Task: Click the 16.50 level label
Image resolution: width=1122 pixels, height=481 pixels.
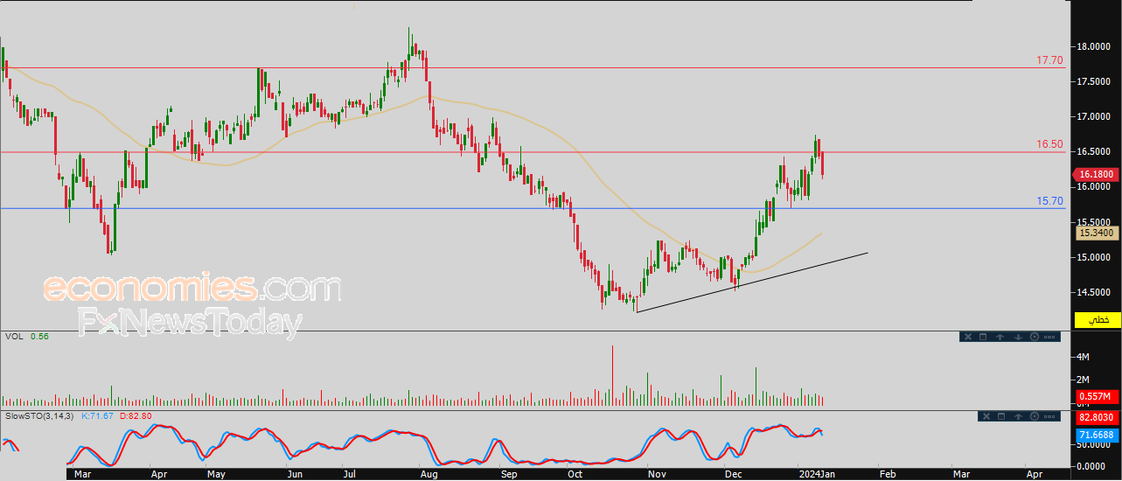Action: 1049,144
